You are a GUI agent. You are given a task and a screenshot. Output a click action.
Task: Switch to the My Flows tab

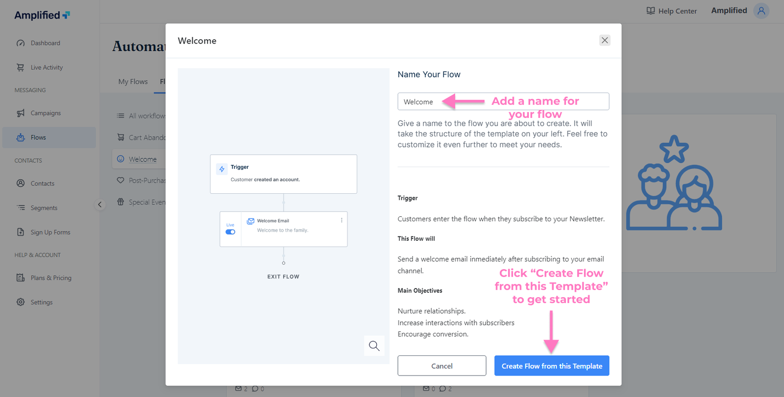(x=133, y=82)
